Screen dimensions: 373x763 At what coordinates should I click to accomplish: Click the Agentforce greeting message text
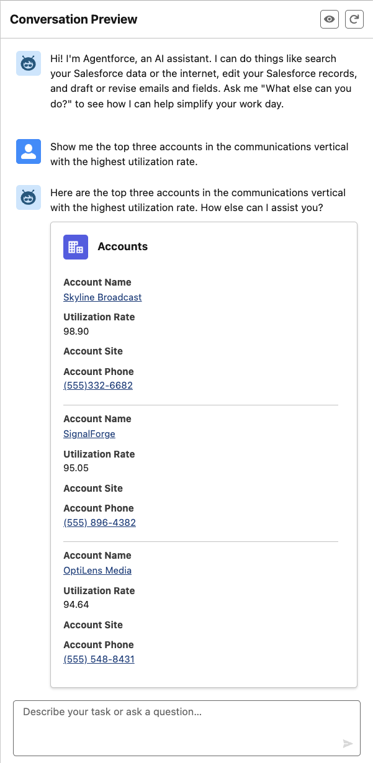200,81
